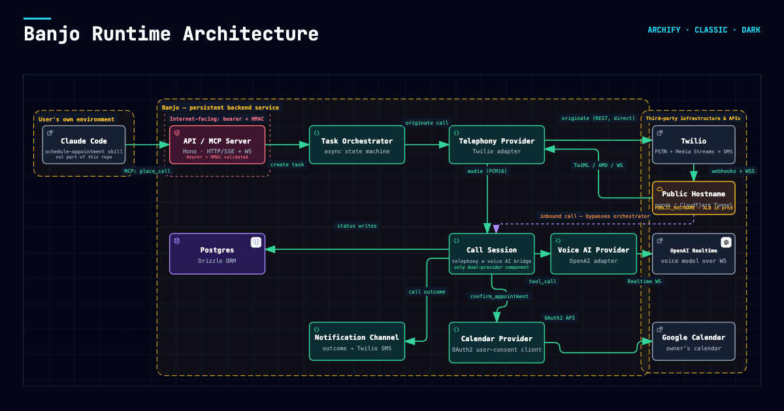Click the Postgres elephant logo badge
784x411 pixels.
click(x=256, y=243)
